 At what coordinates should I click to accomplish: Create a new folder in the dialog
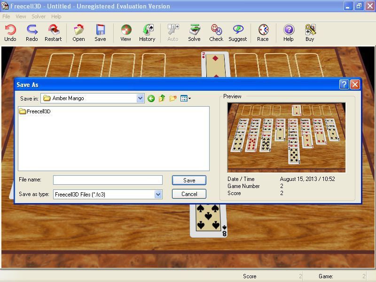click(173, 98)
